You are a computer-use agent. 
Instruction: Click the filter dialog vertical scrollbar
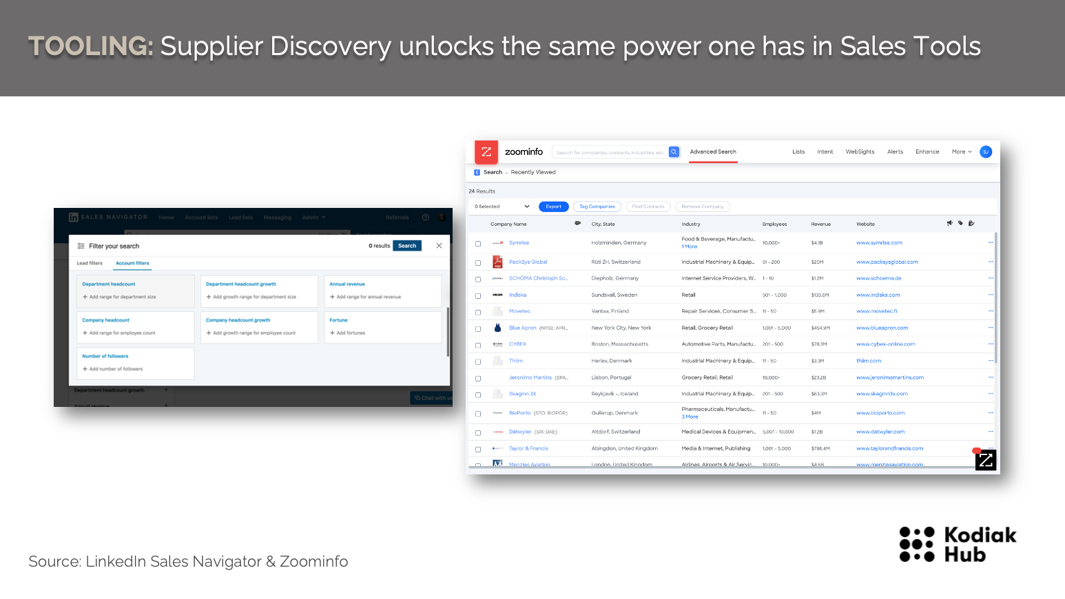pos(448,332)
